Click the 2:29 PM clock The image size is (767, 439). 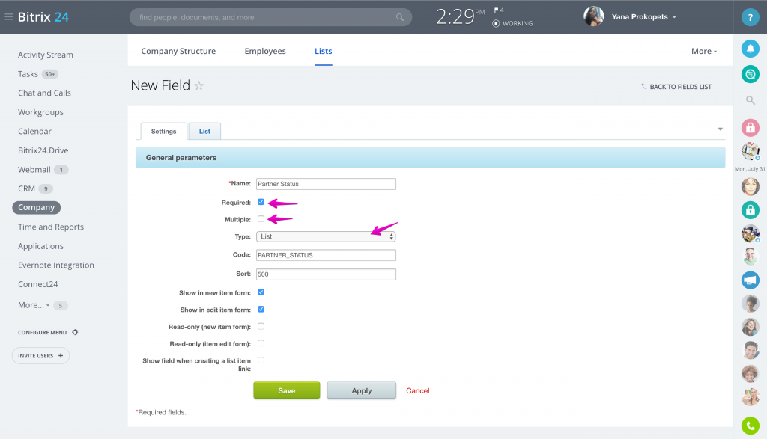click(460, 17)
